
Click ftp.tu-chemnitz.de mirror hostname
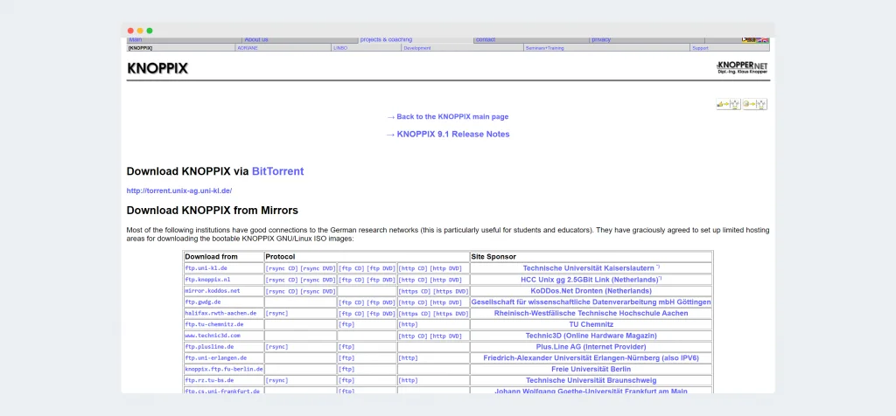(x=214, y=324)
